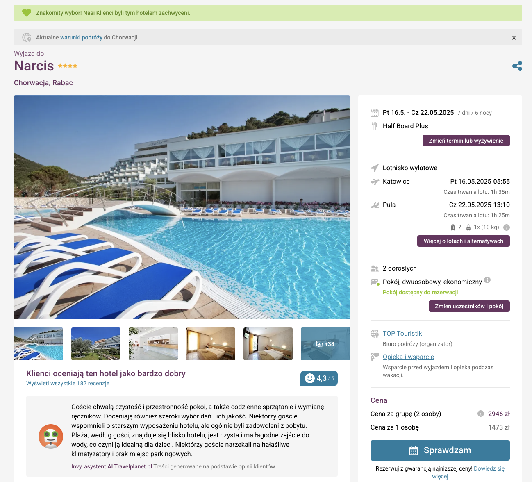Open info icon next to baggage allowance
532x482 pixels.
pyautogui.click(x=507, y=227)
